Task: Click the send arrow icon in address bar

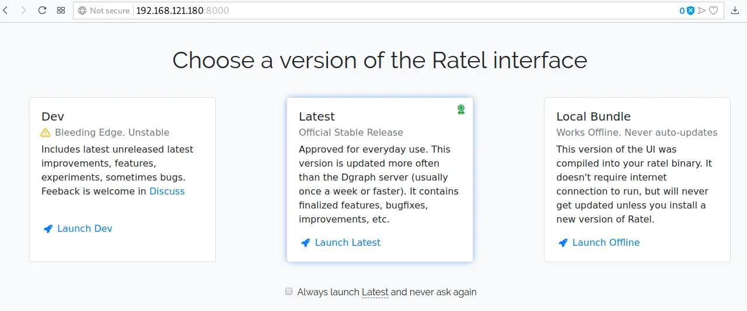Action: click(x=702, y=10)
